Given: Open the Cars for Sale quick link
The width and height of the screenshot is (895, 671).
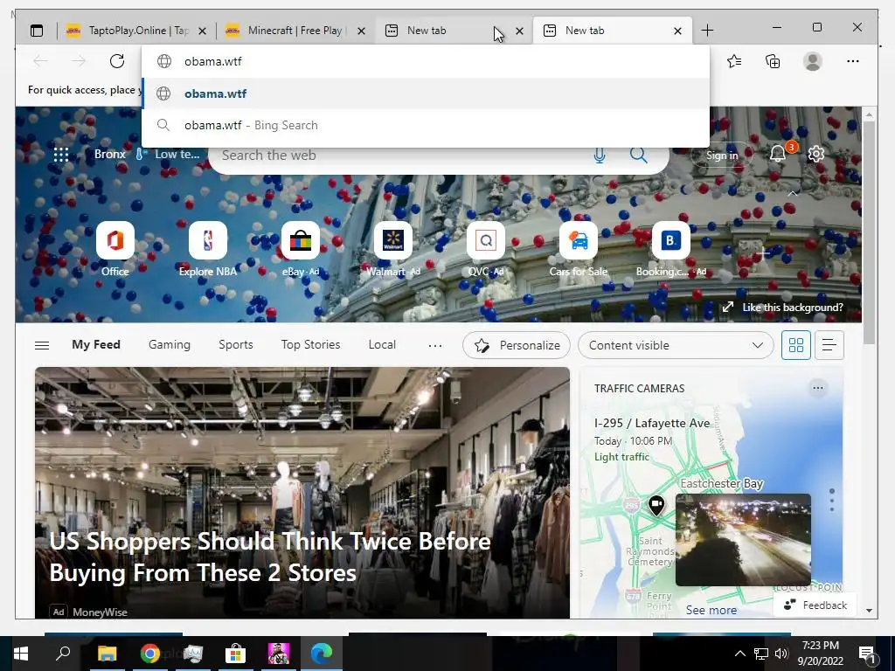Looking at the screenshot, I should point(579,249).
